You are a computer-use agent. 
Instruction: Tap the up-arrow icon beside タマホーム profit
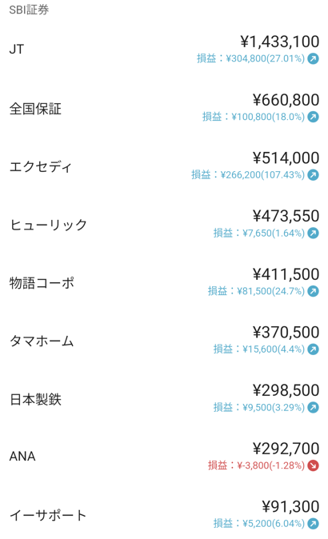[x=313, y=349]
